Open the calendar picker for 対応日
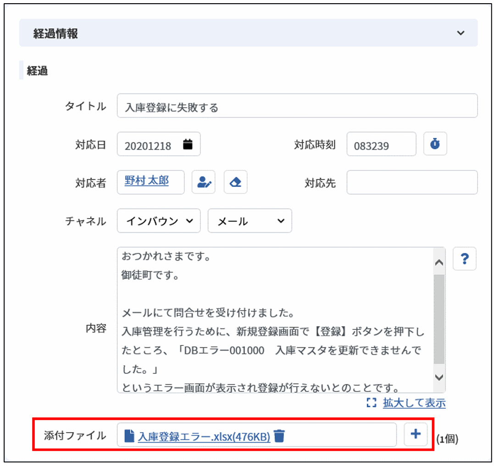The height and width of the screenshot is (466, 494). pos(188,144)
